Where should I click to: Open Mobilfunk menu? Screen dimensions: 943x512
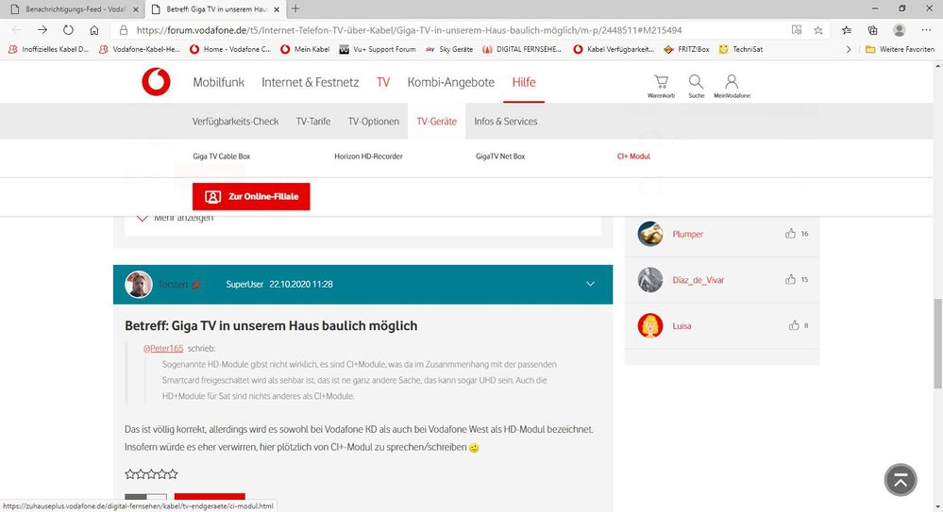coord(218,82)
